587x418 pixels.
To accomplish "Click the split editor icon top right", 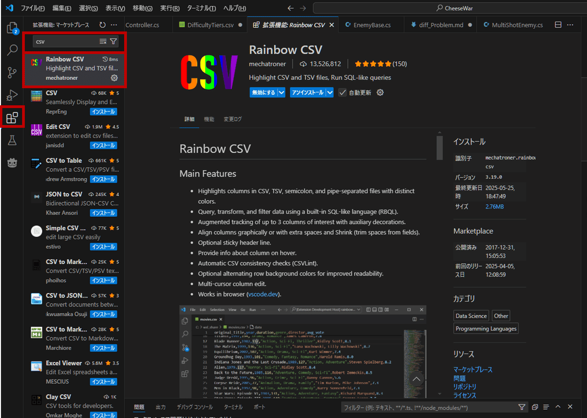I will click(x=557, y=24).
